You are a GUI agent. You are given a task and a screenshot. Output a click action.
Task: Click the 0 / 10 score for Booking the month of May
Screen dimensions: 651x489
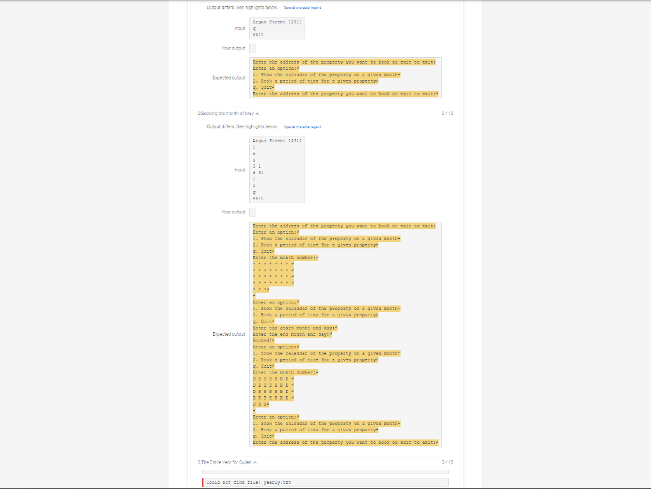447,113
